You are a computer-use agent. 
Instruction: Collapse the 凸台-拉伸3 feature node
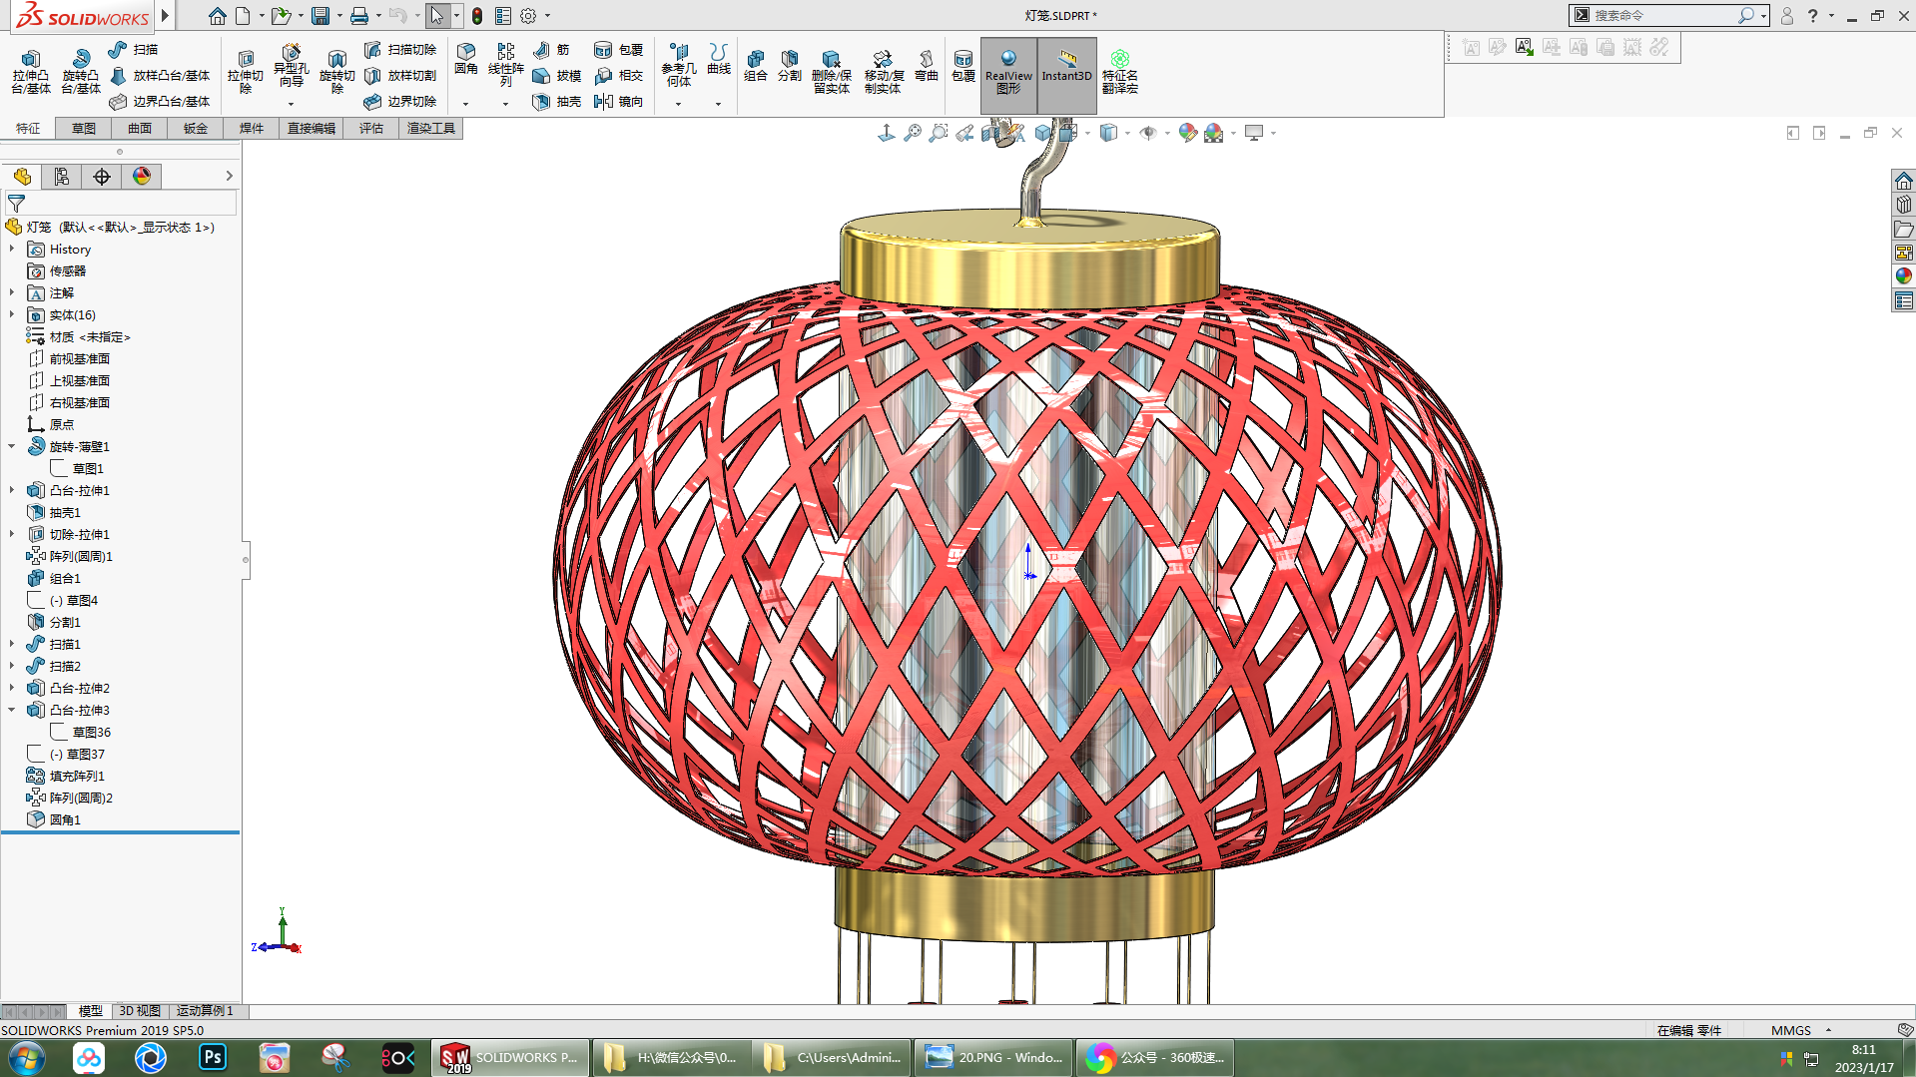12,710
